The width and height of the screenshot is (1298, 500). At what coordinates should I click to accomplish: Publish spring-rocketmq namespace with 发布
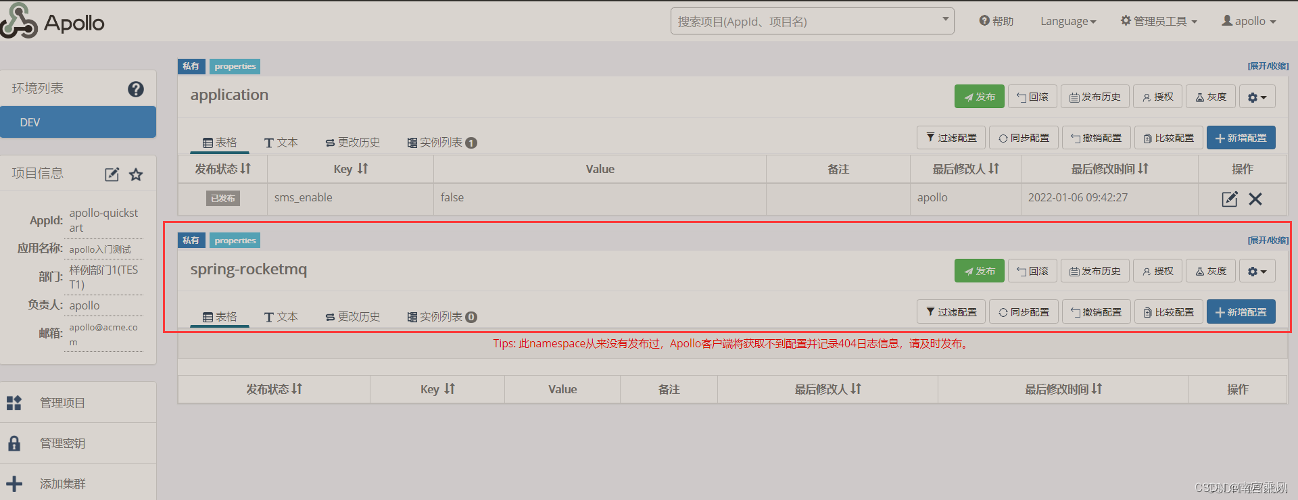pyautogui.click(x=979, y=271)
